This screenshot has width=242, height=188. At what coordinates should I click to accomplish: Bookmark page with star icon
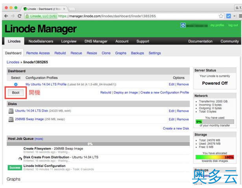click(221, 16)
